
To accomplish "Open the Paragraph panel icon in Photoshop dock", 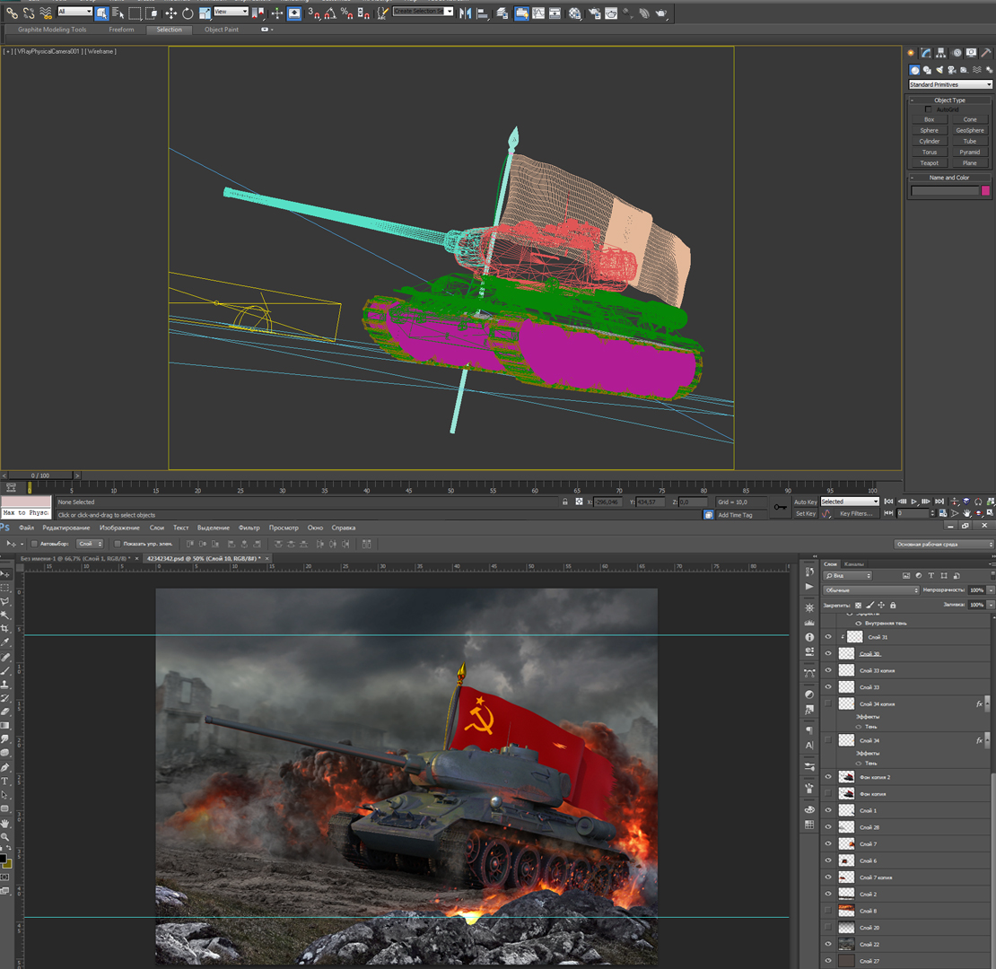I will (809, 731).
